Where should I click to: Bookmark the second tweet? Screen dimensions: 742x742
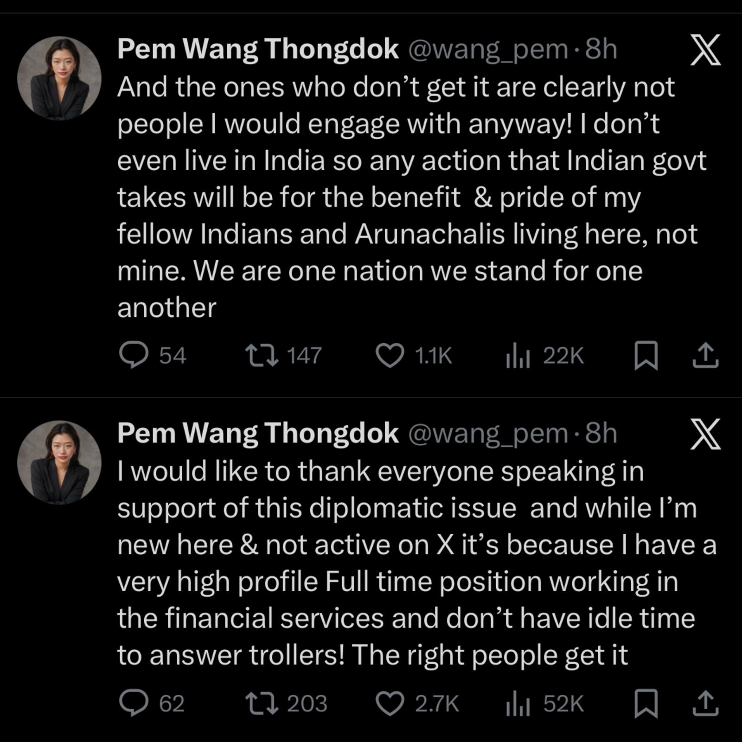[646, 704]
